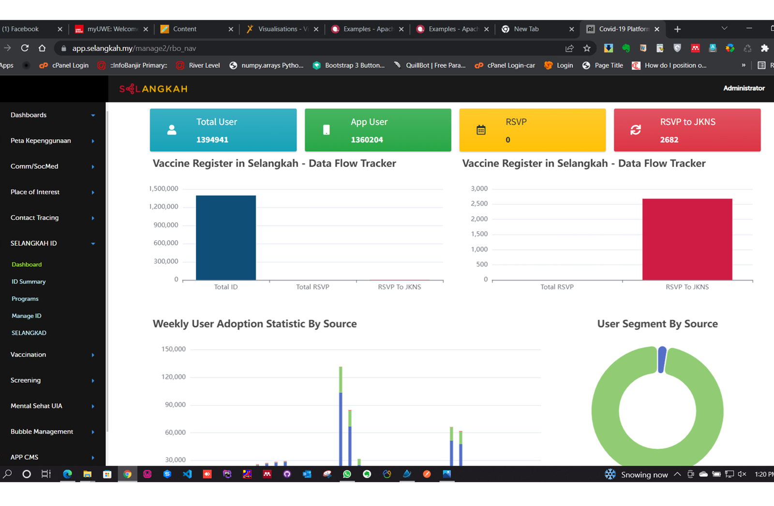
Task: Open ID Summary in the sidebar
Action: point(29,282)
